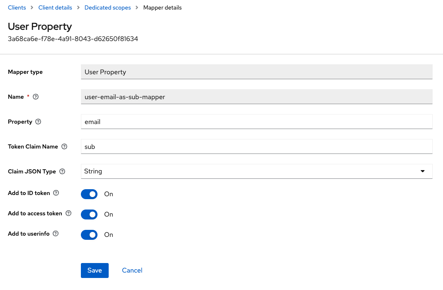Save the mapper settings

coord(95,271)
